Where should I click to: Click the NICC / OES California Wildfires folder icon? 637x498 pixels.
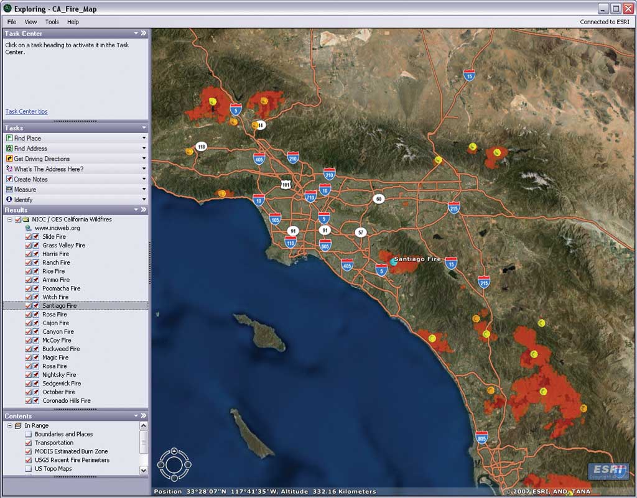tap(26, 219)
